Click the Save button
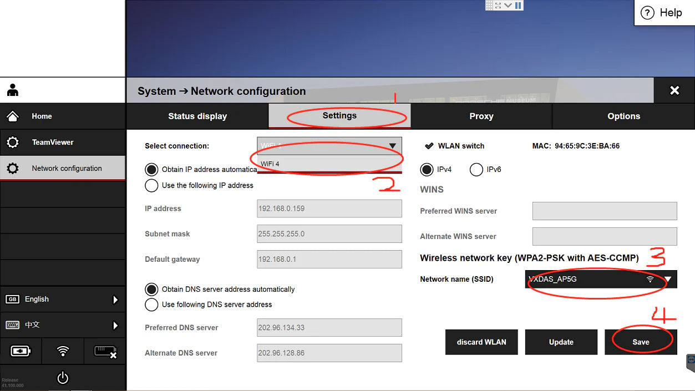The image size is (695, 391). click(x=640, y=342)
